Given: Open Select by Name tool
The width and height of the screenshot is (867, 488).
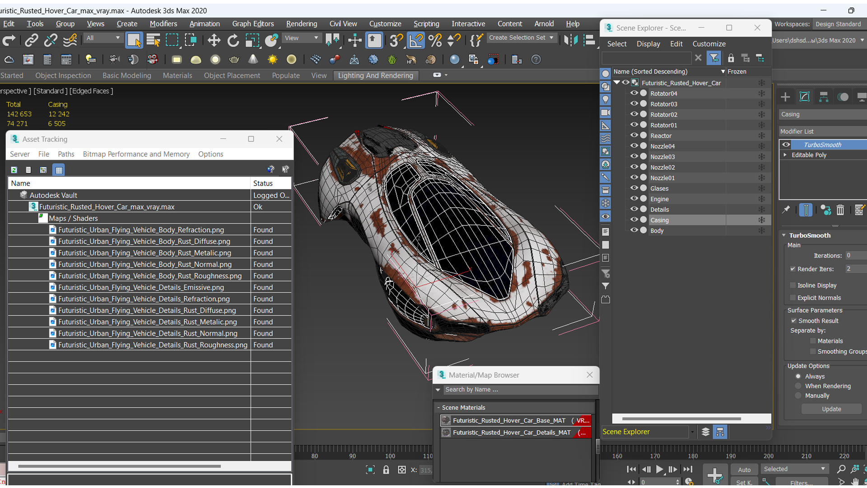Looking at the screenshot, I should (x=153, y=40).
